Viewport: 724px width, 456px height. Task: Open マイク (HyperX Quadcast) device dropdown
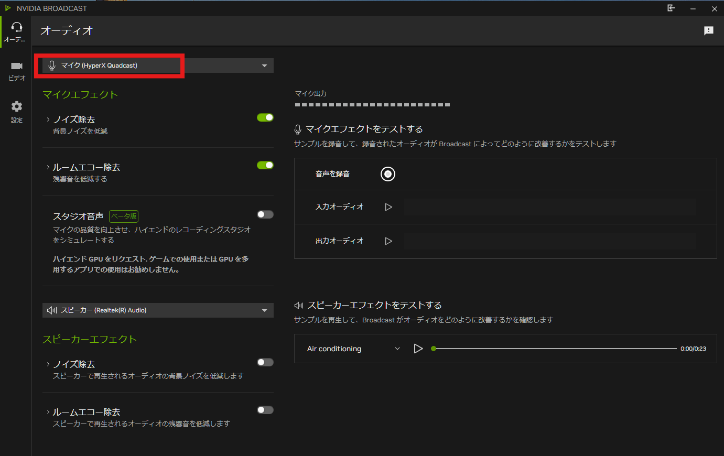tap(158, 66)
